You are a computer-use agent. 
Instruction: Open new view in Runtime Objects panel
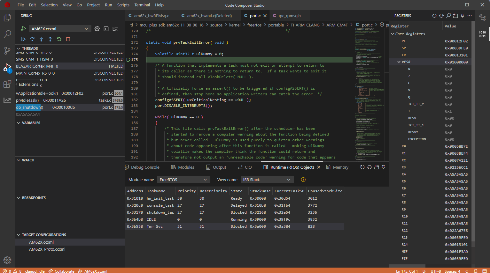click(377, 167)
